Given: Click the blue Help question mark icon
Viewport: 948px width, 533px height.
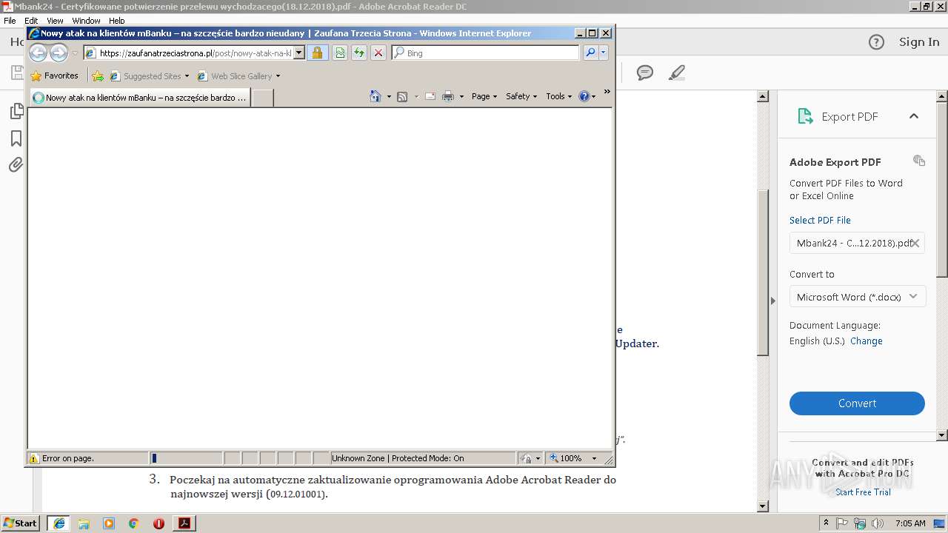Looking at the screenshot, I should (584, 96).
